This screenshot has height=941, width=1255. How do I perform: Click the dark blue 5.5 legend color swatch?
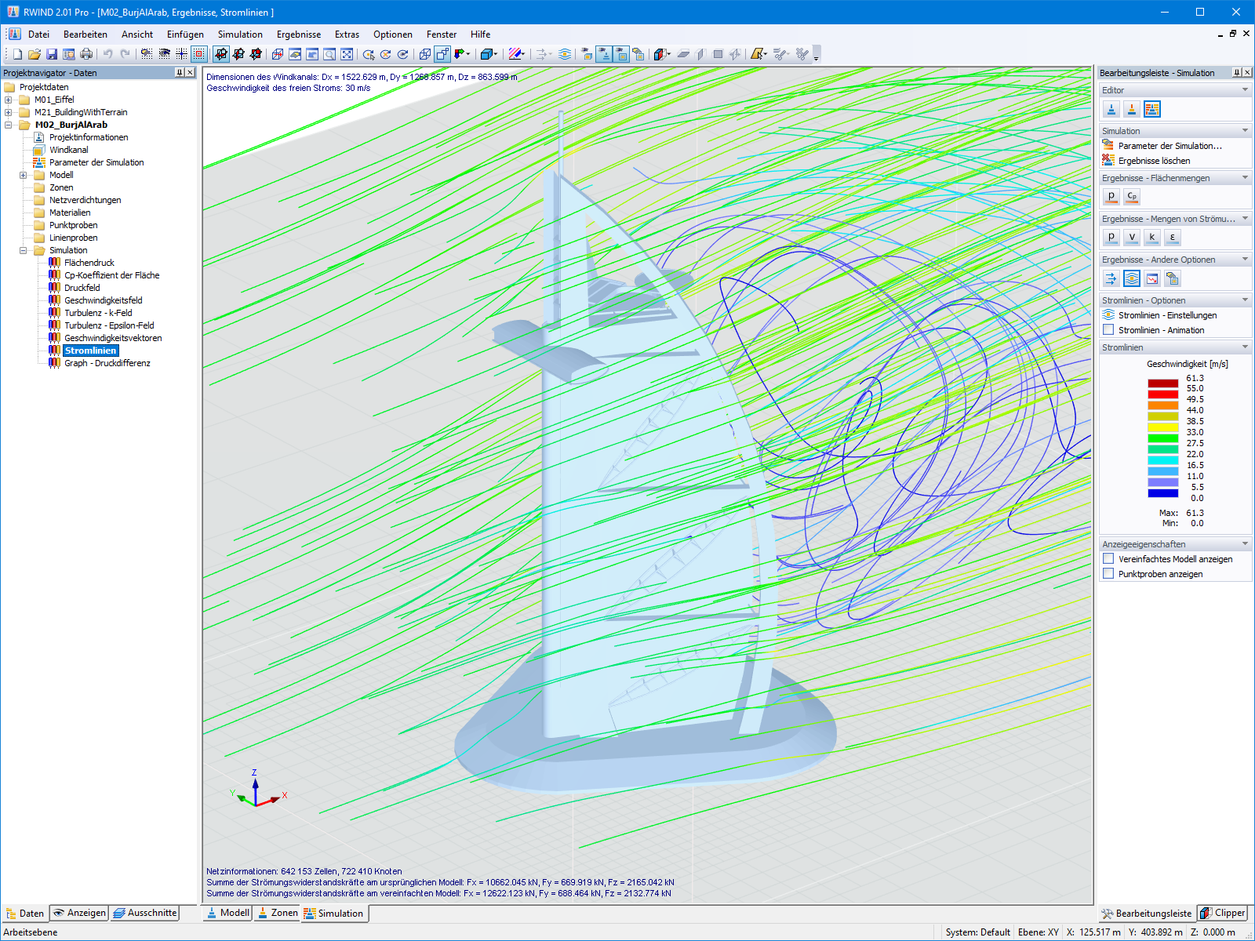point(1162,493)
